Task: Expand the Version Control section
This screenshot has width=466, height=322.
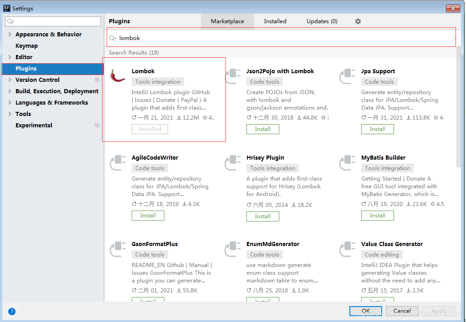Action: (10, 80)
